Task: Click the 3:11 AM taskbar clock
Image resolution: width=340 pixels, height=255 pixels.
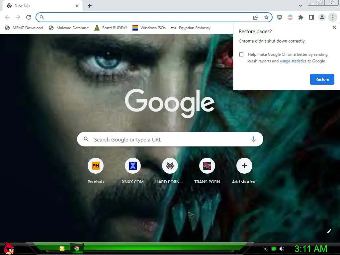Action: click(311, 249)
